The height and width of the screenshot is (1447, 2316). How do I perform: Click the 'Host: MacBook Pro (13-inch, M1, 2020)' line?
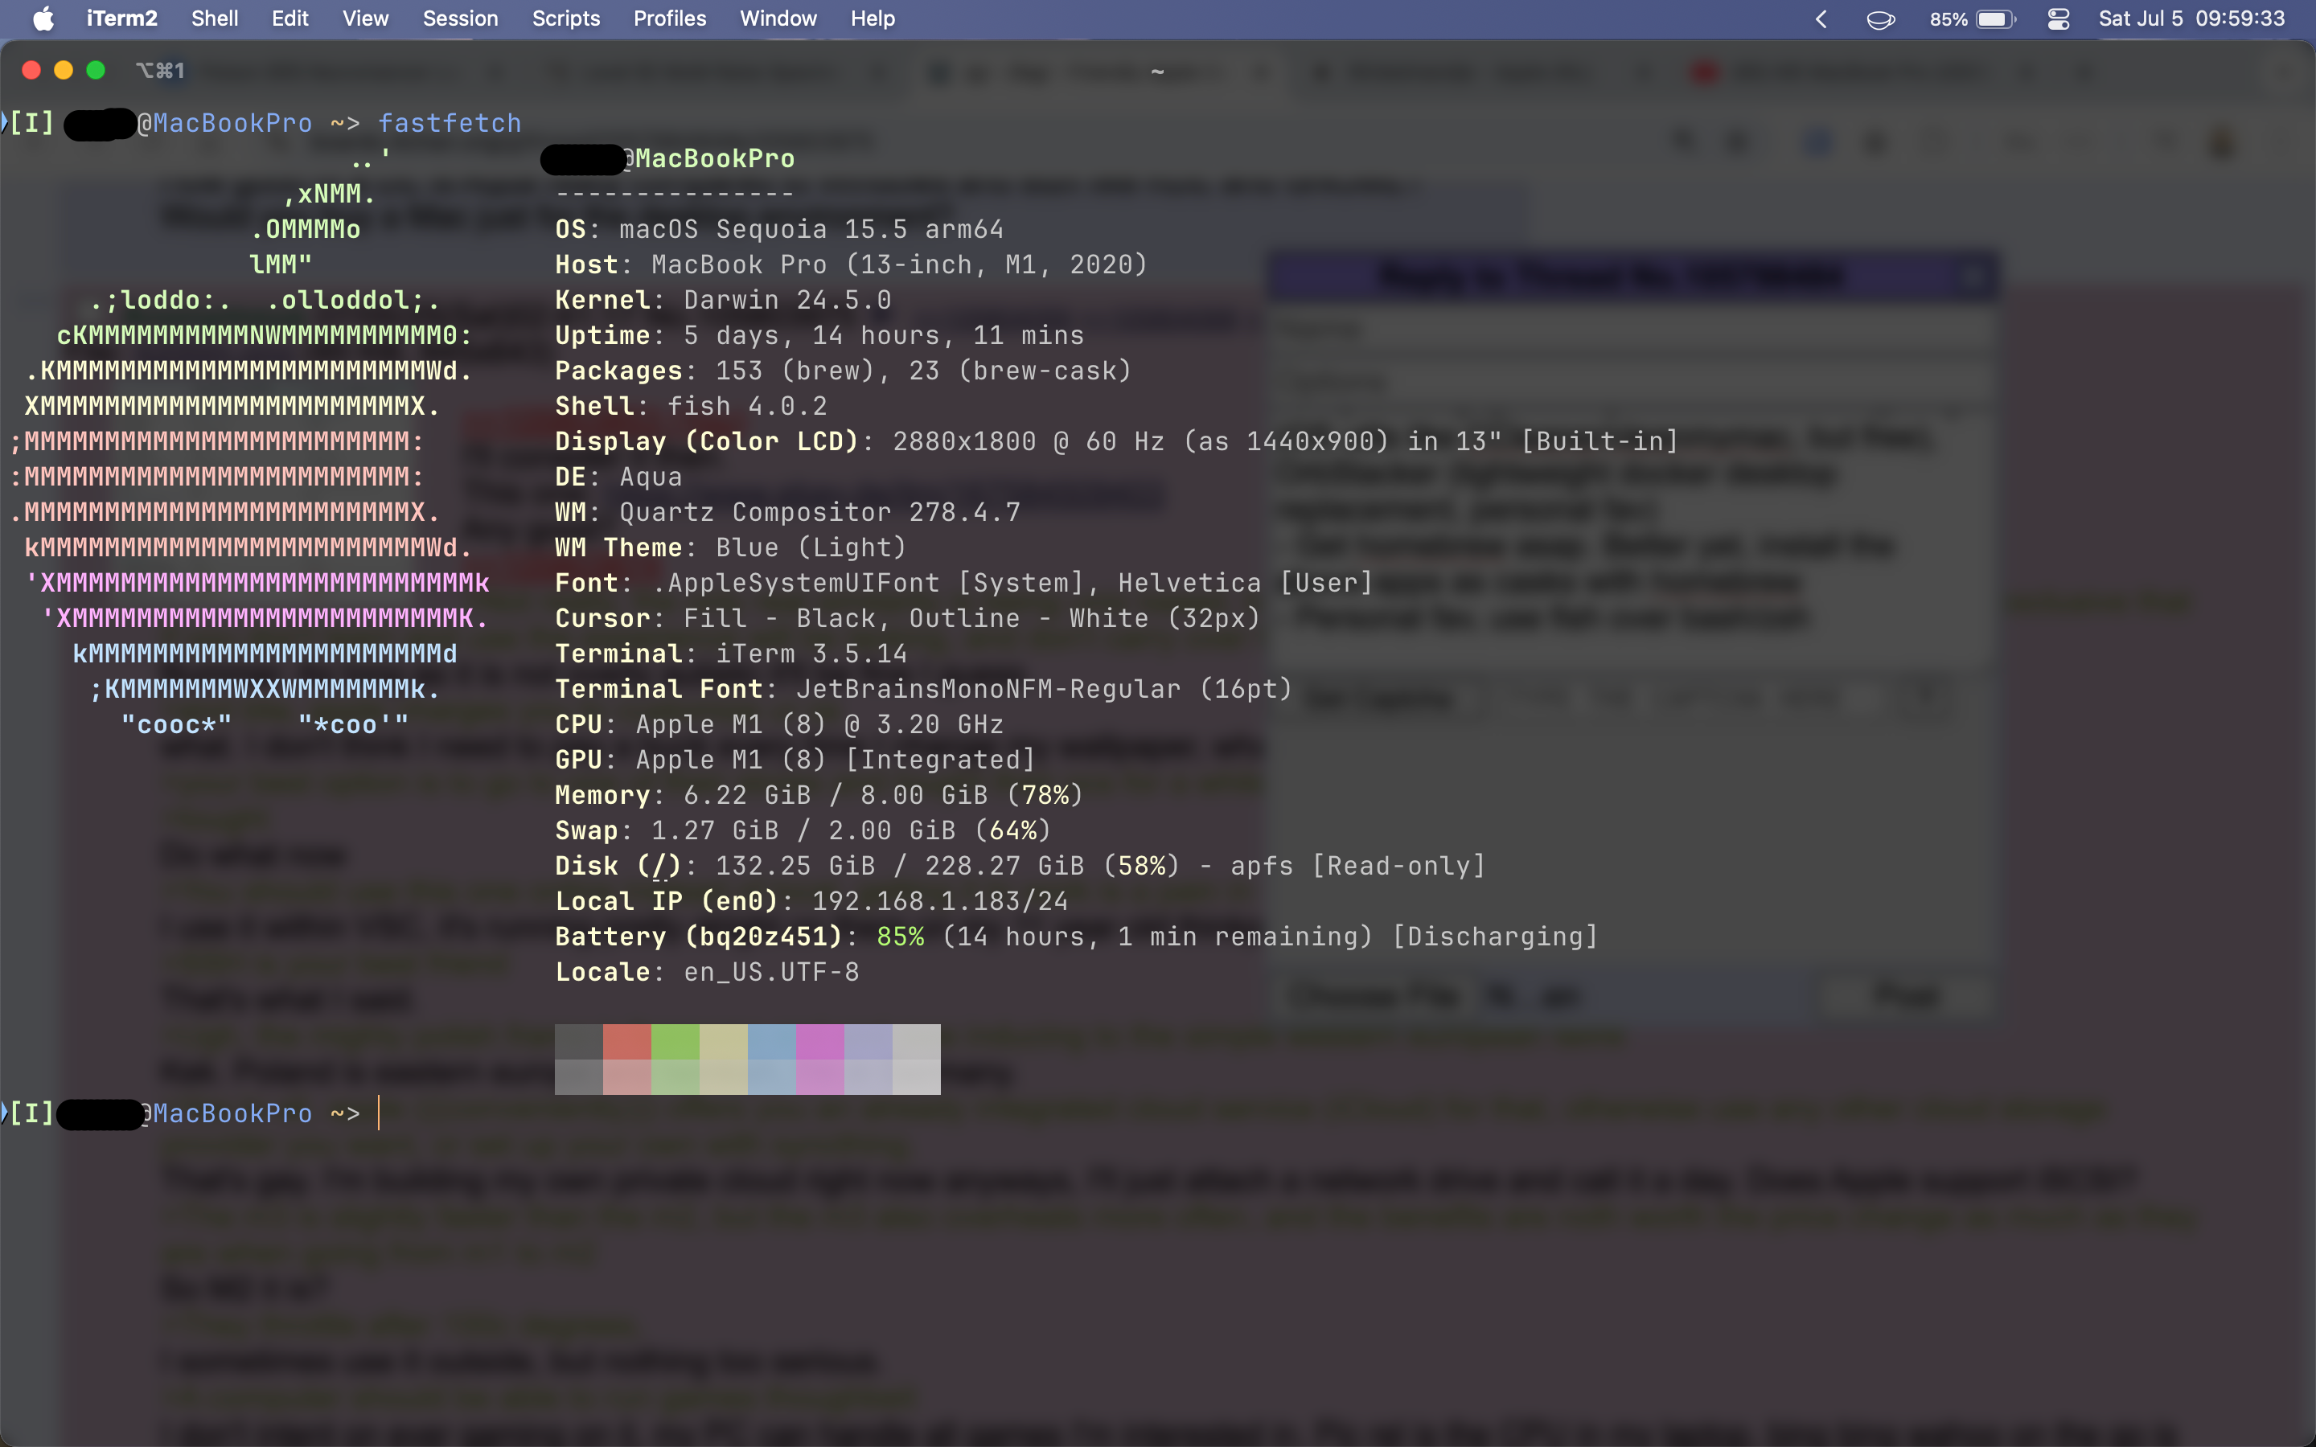coord(851,264)
